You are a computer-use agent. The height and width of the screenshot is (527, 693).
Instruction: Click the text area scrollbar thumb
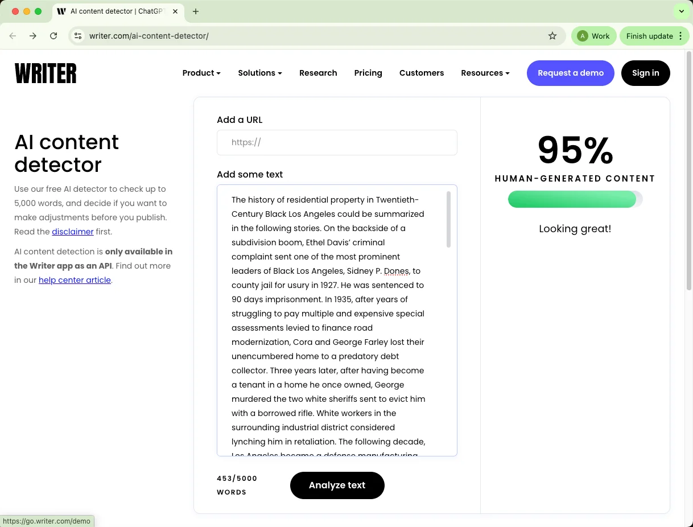click(x=448, y=219)
